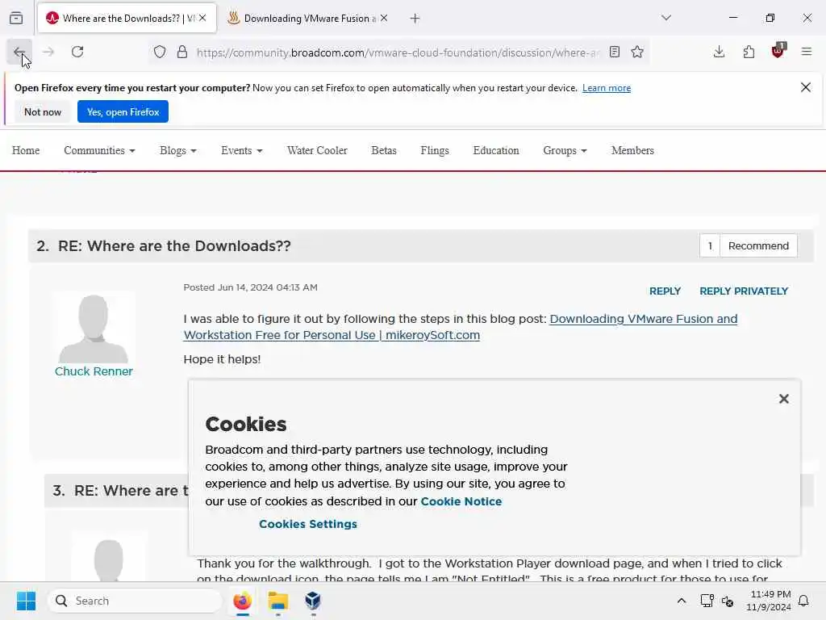Show hidden system tray icons chevron
This screenshot has height=620, width=826.
[681, 601]
